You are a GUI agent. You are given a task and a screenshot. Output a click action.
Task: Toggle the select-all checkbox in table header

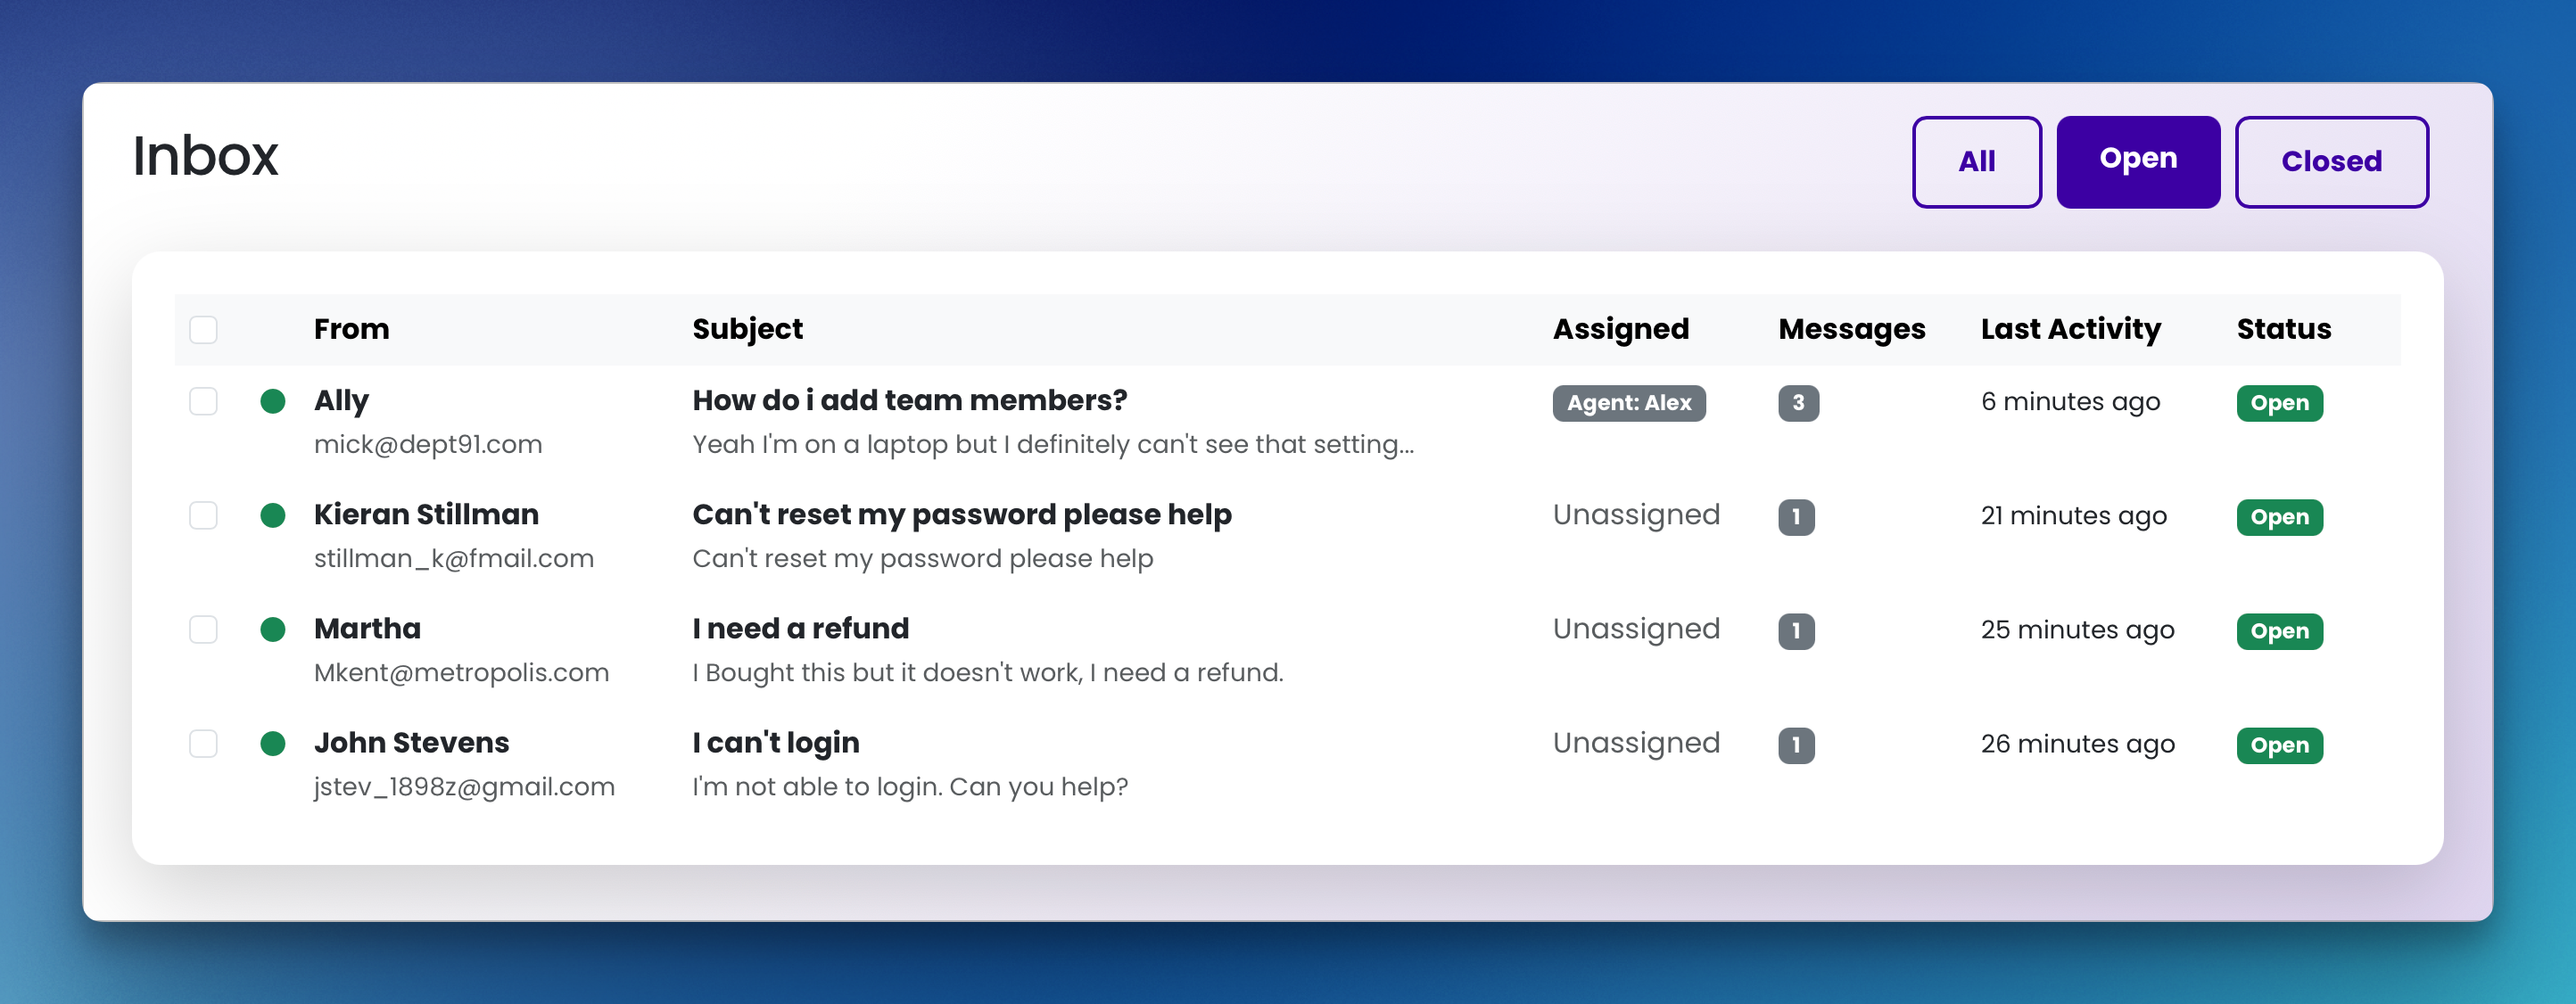pos(204,330)
